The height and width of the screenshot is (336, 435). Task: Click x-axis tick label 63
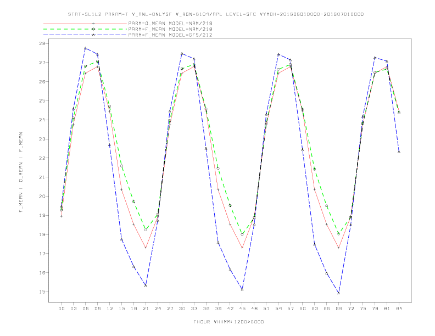tap(315, 309)
